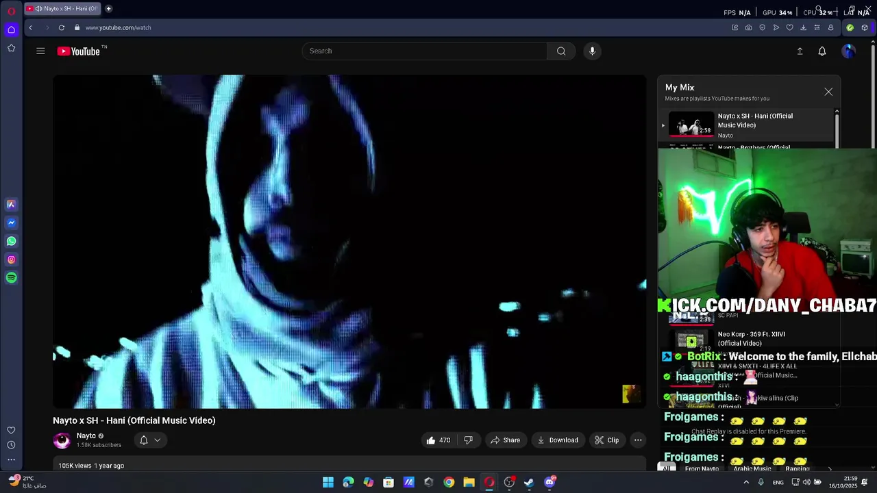Open the YouTube notifications bell
This screenshot has height=493, width=877.
point(822,51)
